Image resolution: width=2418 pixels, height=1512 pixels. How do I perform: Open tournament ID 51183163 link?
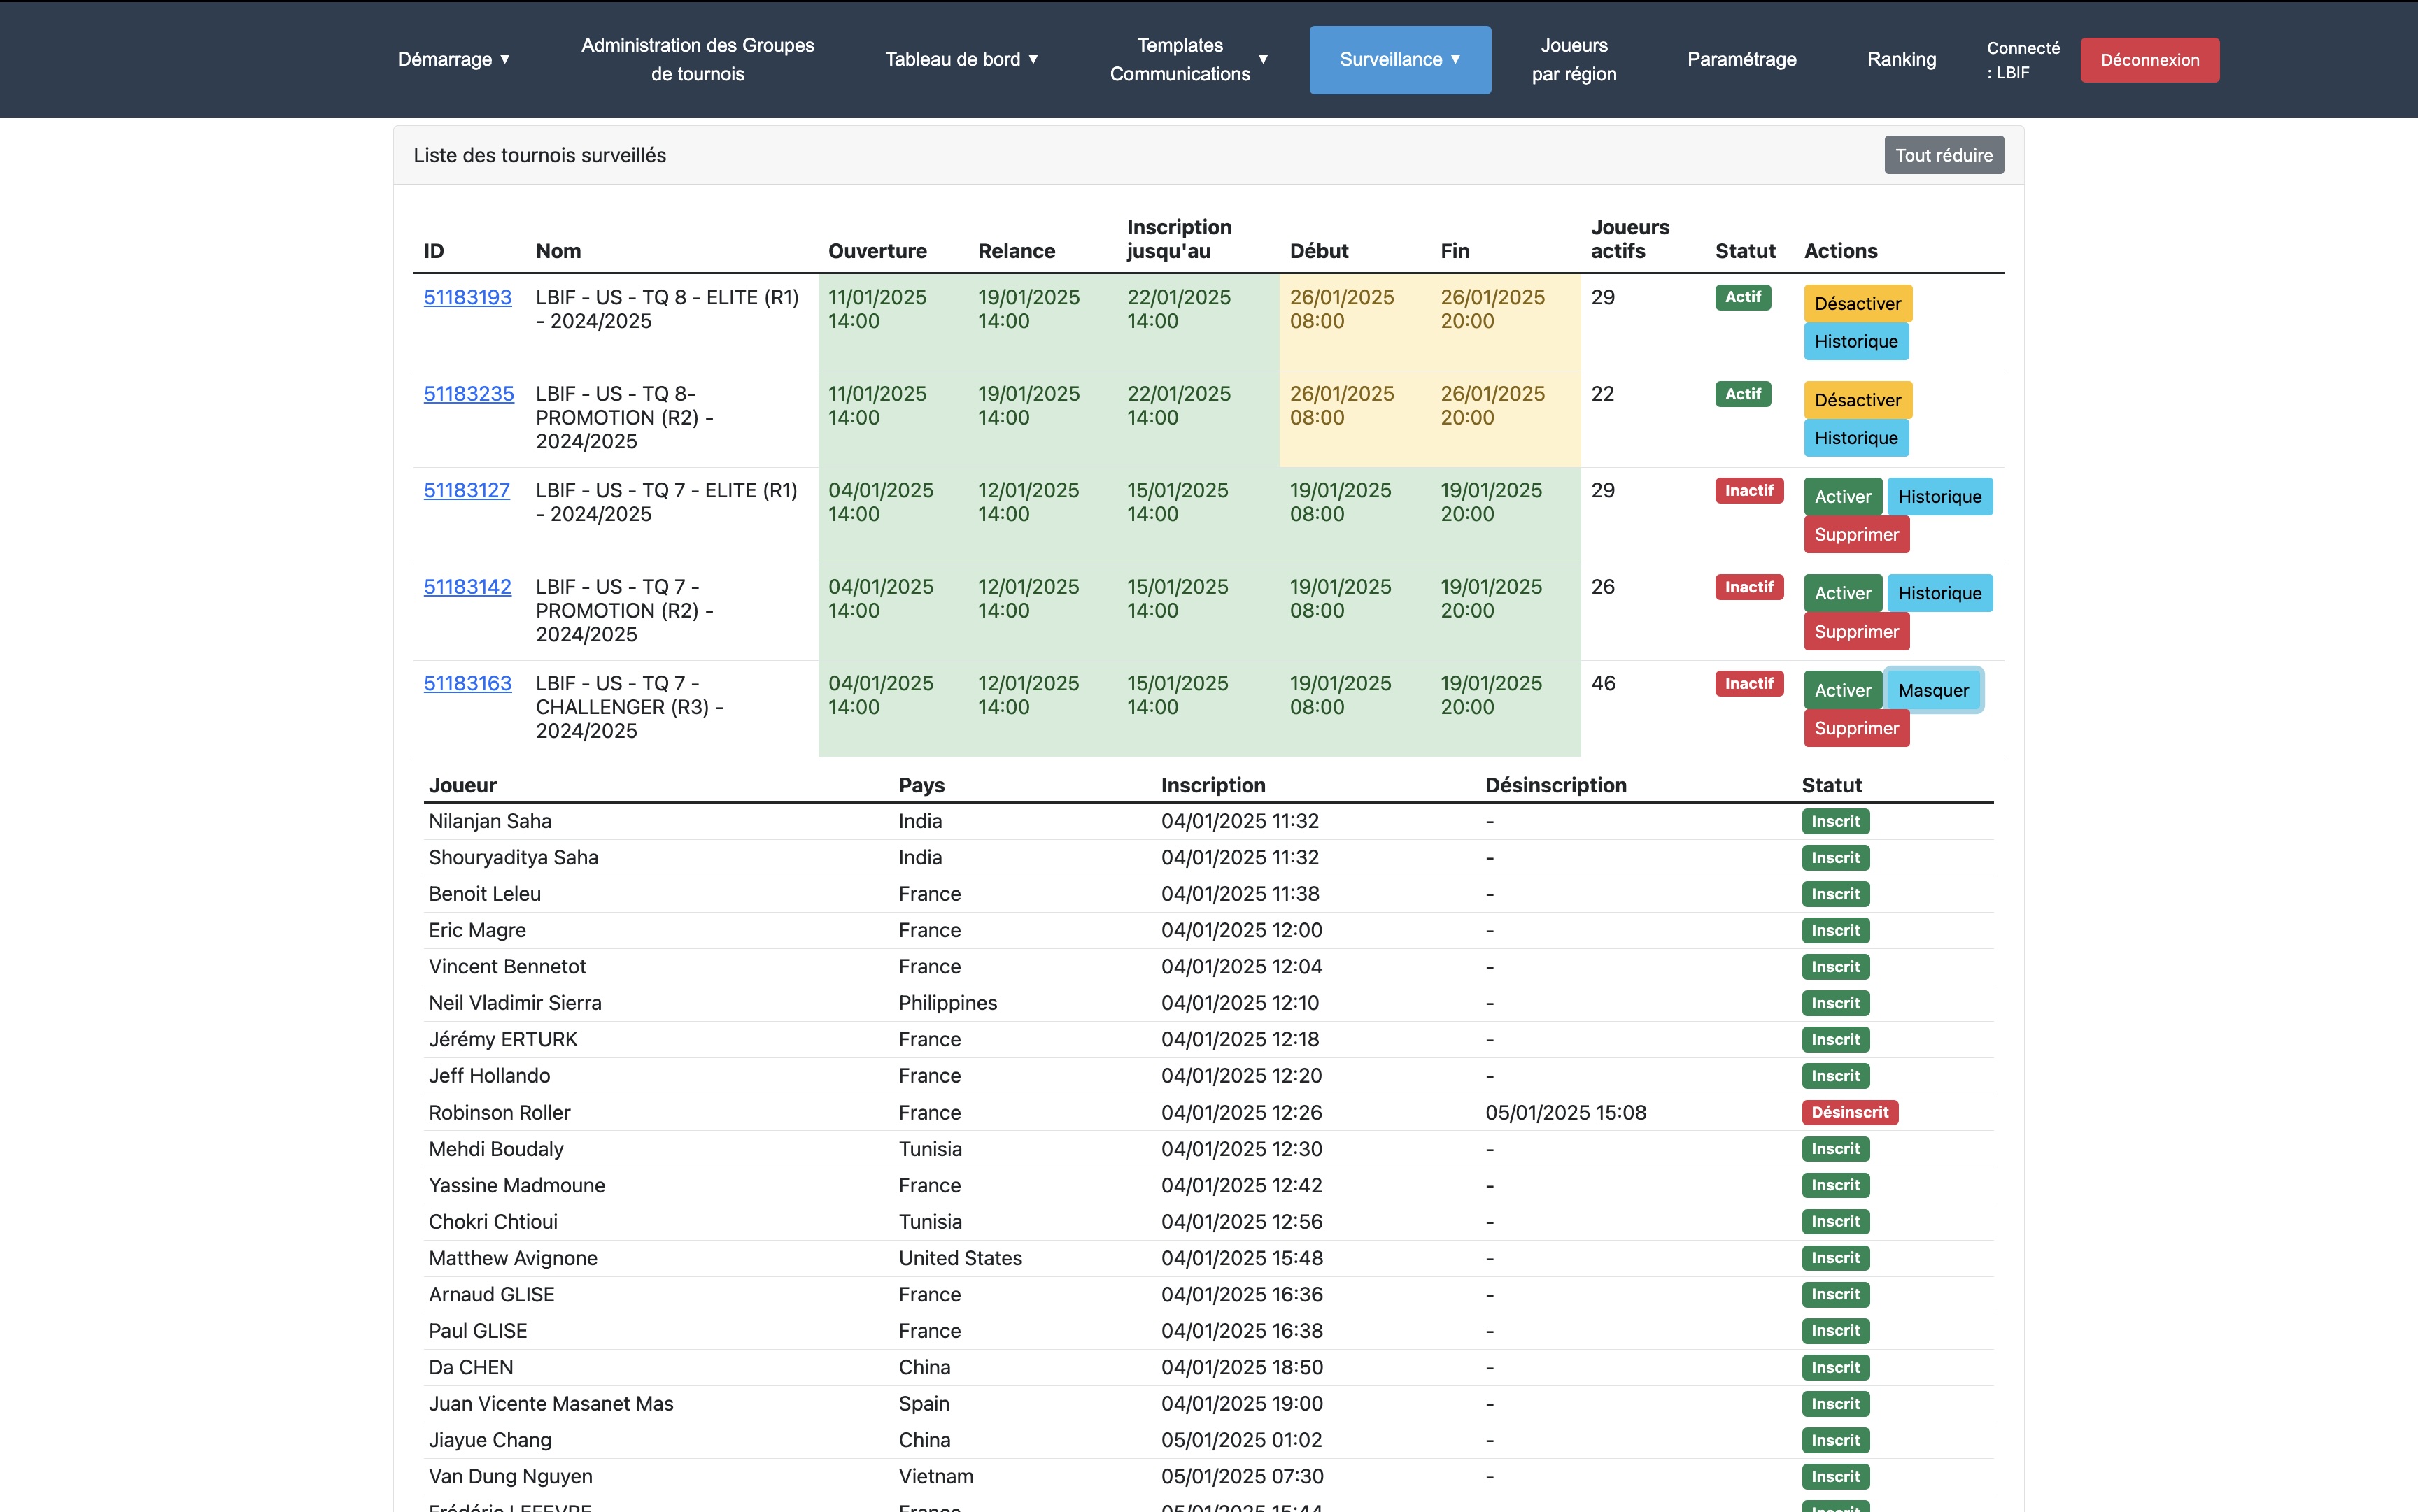(467, 683)
